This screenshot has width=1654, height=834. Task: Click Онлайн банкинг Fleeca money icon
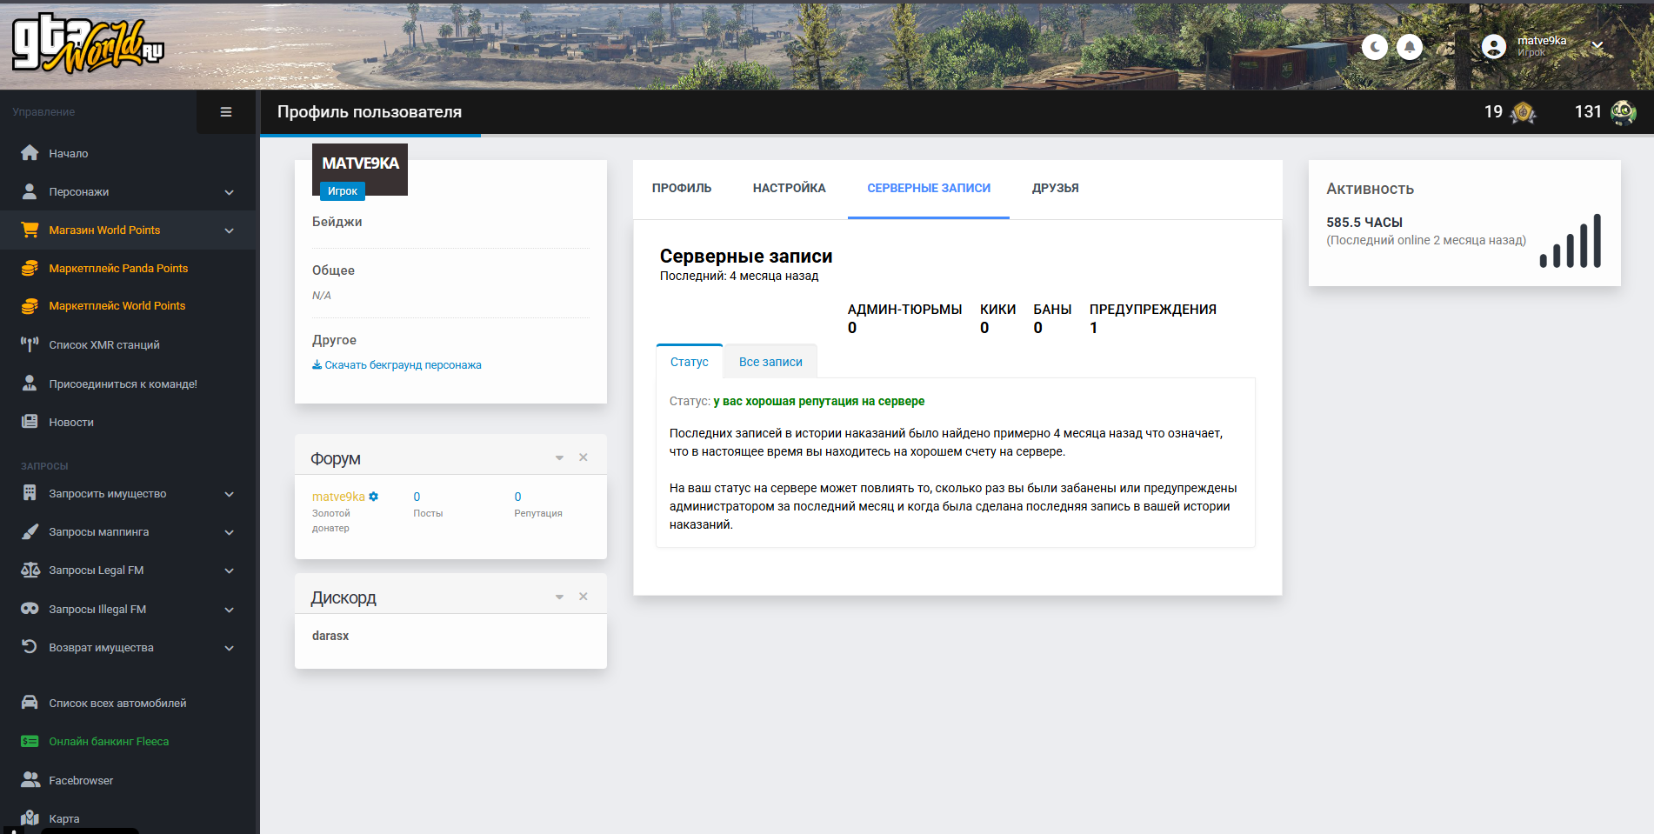30,742
